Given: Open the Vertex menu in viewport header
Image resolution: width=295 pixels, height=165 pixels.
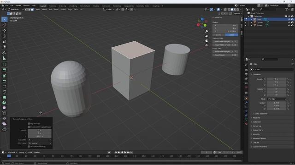Looking at the screenshot, I should click(x=63, y=9).
